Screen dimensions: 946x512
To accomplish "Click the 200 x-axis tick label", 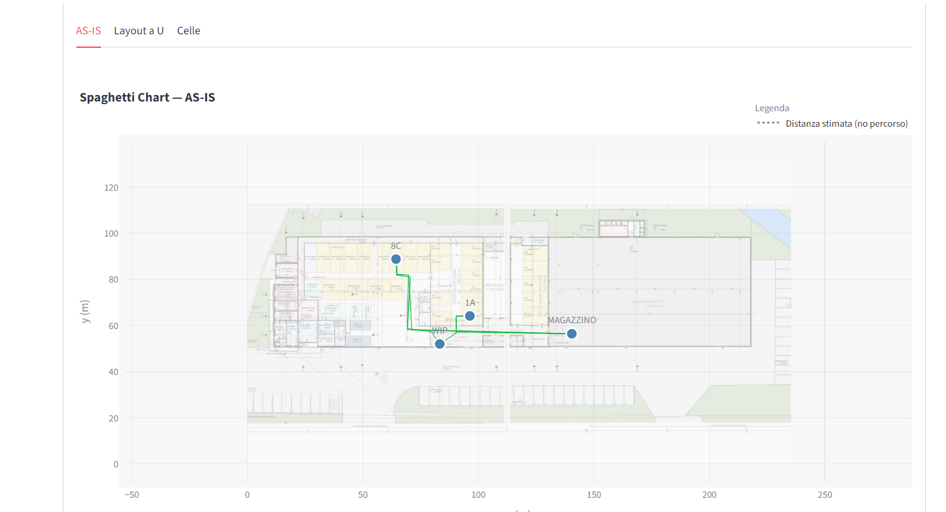I will [x=709, y=495].
